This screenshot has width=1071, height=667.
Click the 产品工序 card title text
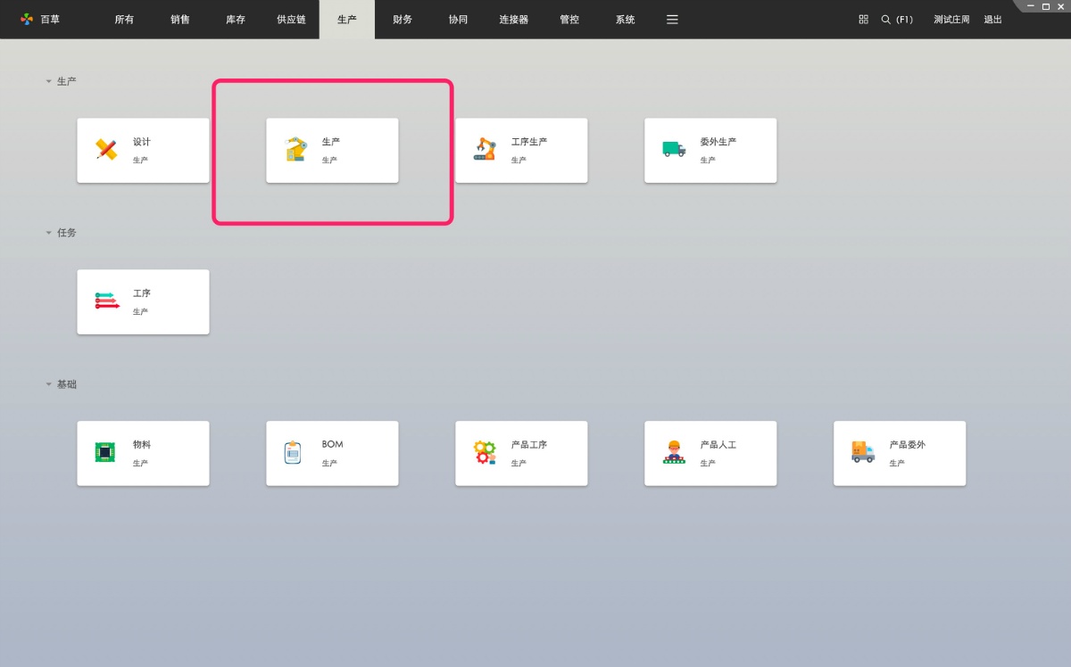coord(529,444)
